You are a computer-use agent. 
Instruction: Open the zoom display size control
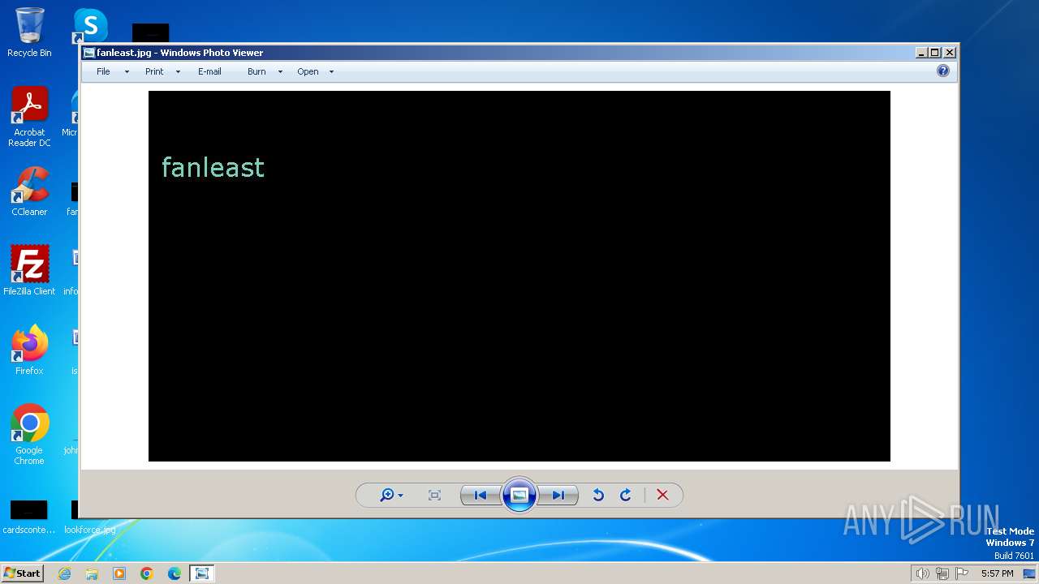[x=391, y=496]
